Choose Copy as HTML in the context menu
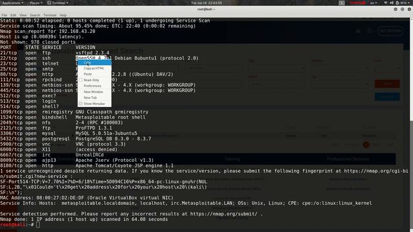The width and height of the screenshot is (413, 232). [94, 68]
